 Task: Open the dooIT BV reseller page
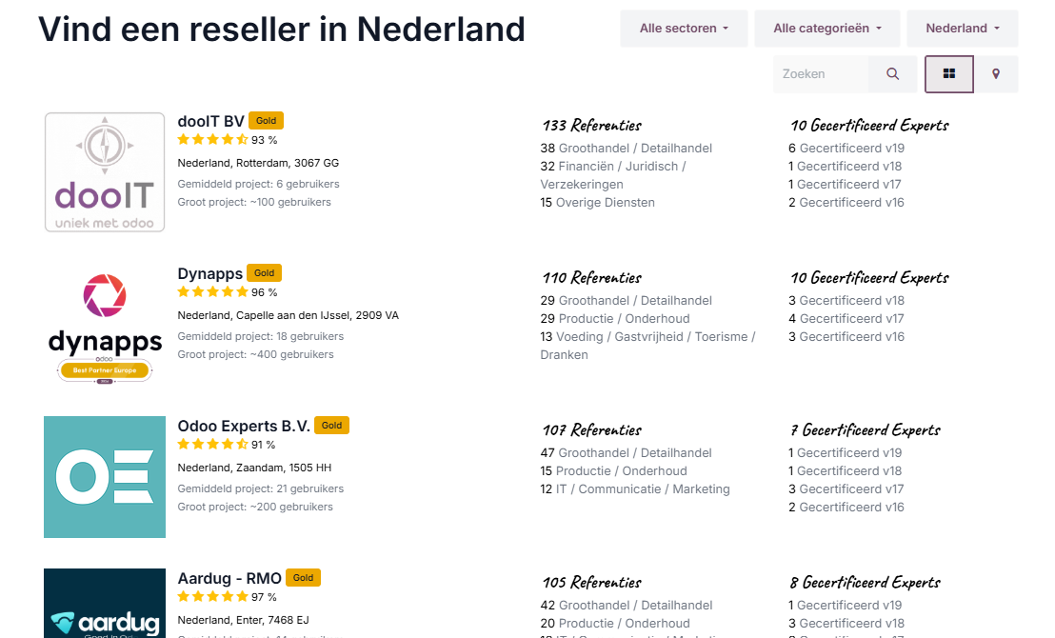(x=210, y=121)
